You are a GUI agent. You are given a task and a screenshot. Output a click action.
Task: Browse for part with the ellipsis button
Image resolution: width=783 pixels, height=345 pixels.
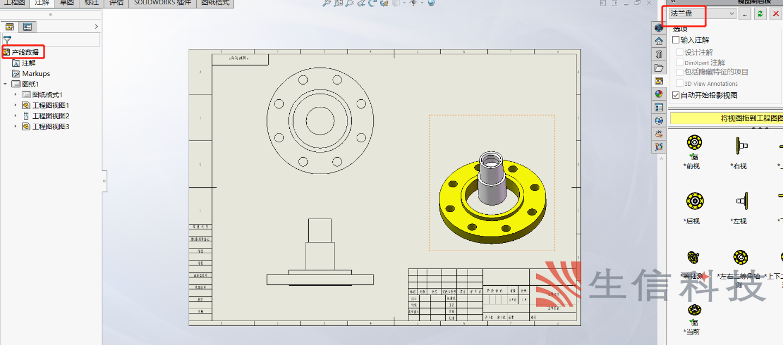(x=745, y=14)
